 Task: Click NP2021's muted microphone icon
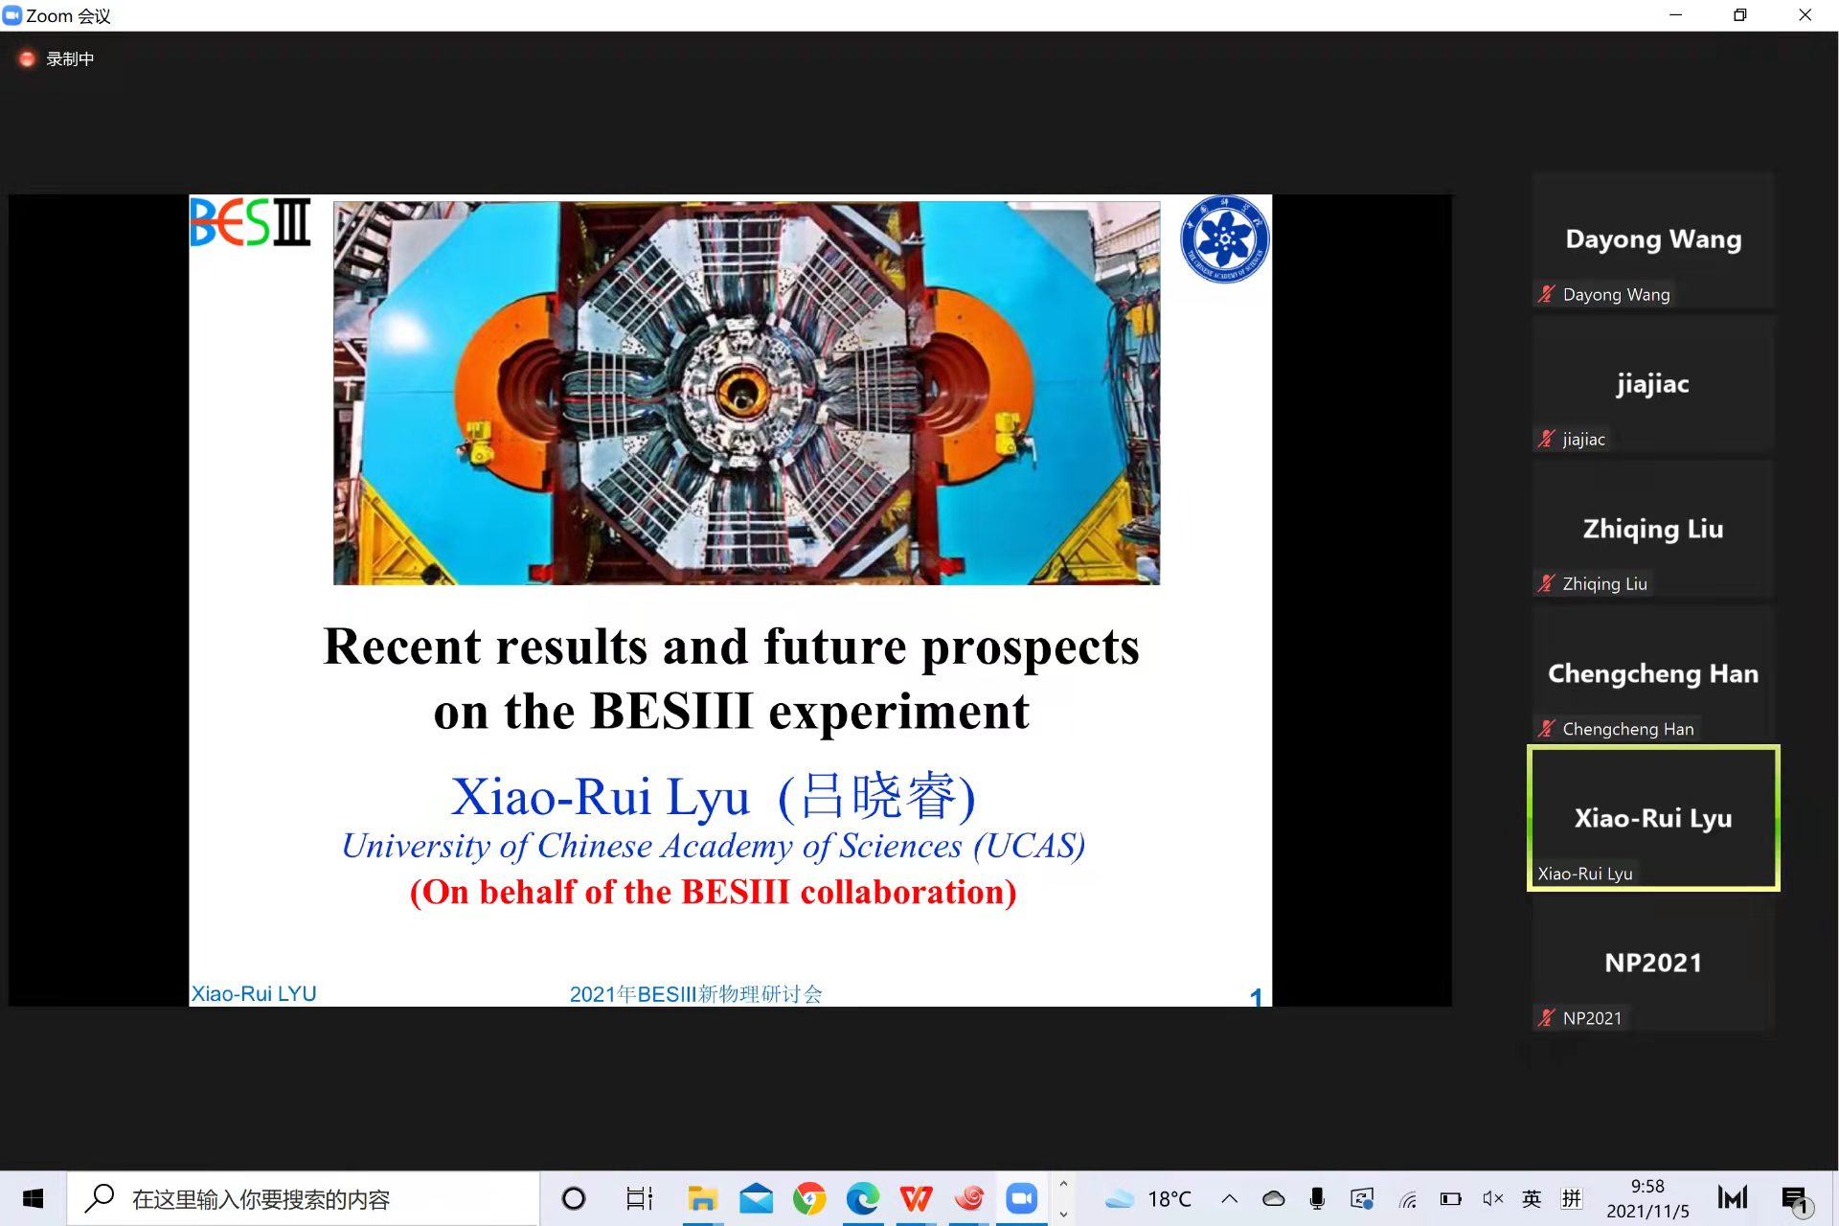(x=1546, y=1018)
